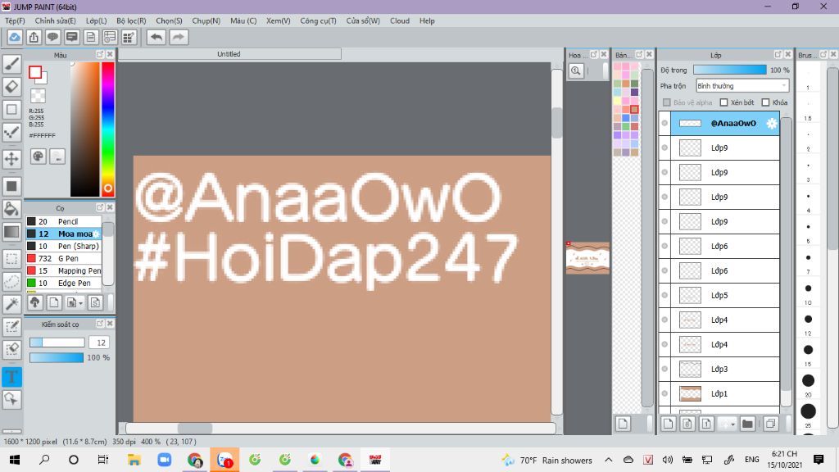Screen dimensions: 839x472
Task: Select the Dot pen tool
Action: (x=11, y=132)
